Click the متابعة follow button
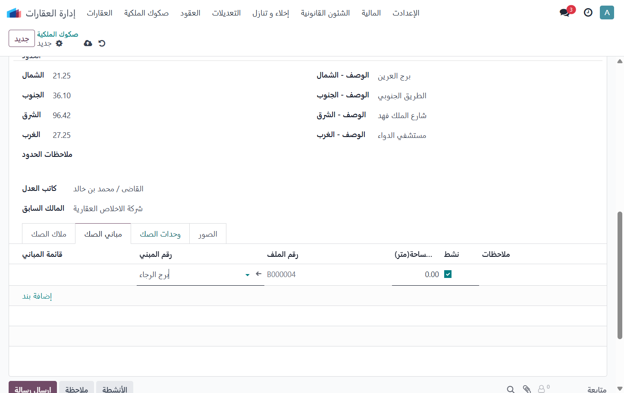The height and width of the screenshot is (393, 624). pyautogui.click(x=597, y=389)
